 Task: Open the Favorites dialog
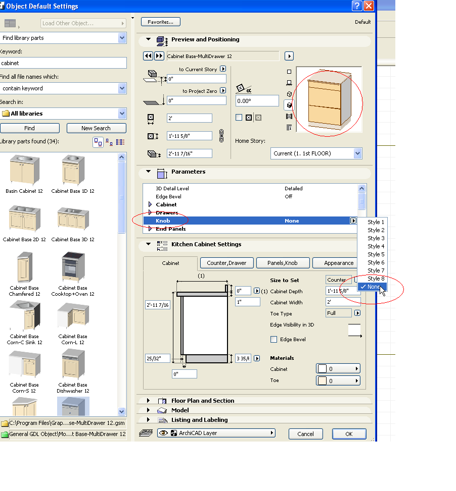(x=160, y=22)
